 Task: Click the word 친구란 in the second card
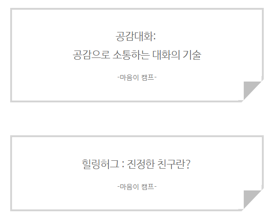click(171, 164)
